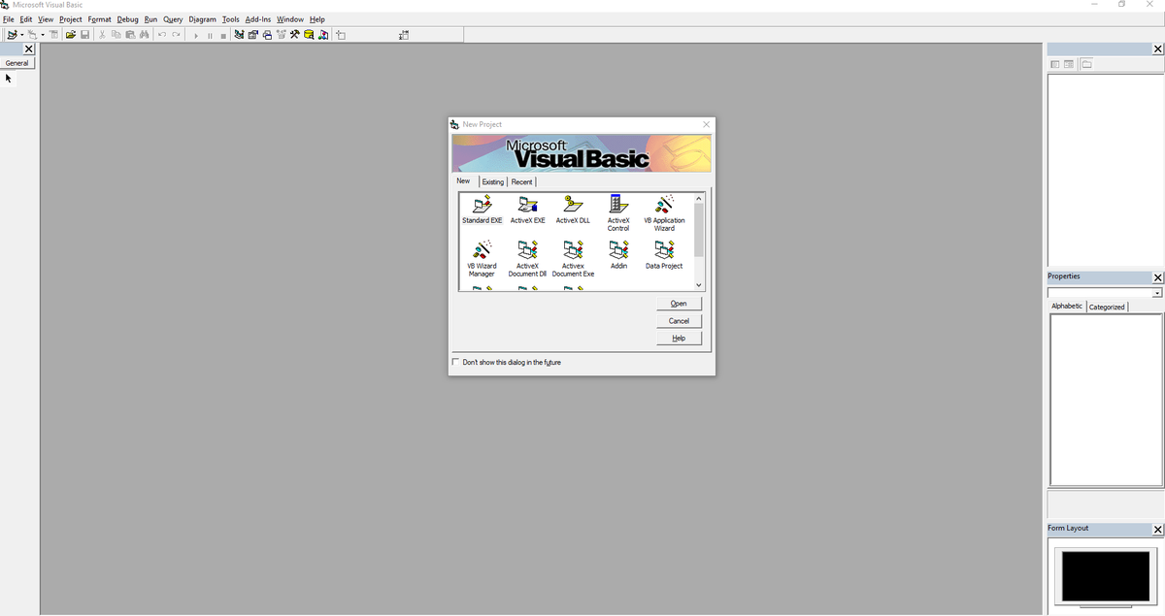This screenshot has width=1165, height=616.
Task: Click the Cut scissors toolbar icon
Action: click(x=102, y=35)
